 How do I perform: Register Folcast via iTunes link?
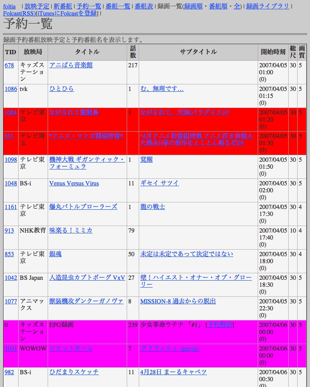tap(67, 14)
